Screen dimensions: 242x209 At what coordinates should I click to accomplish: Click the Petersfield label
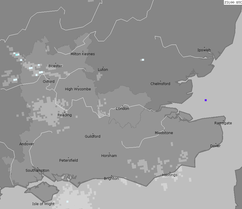coord(68,160)
